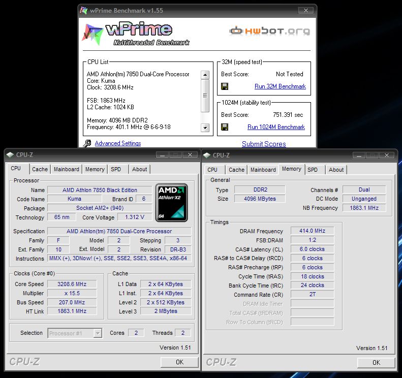Click the HT Link value in CPU-Z

point(72,311)
